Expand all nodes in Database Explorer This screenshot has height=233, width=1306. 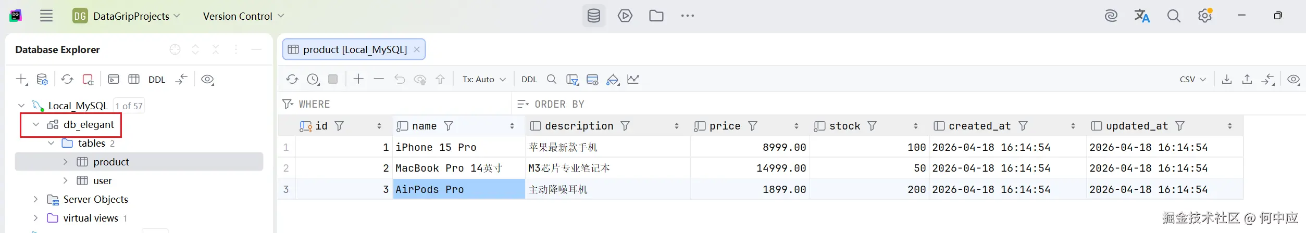(195, 49)
